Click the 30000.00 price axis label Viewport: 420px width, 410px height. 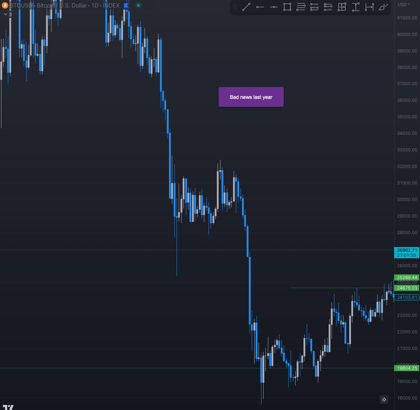[x=407, y=199]
